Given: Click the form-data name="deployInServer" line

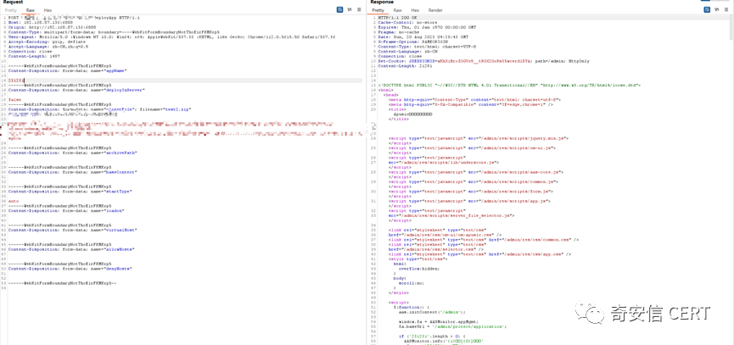Looking at the screenshot, I should tap(76, 89).
